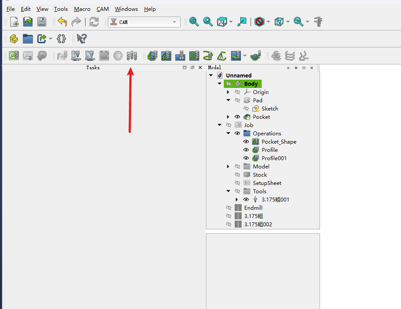Select the SetupSheet tree item
401x309 pixels.
pyautogui.click(x=267, y=183)
